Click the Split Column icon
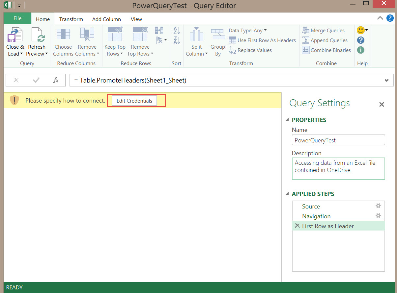397x293 pixels. pyautogui.click(x=196, y=35)
